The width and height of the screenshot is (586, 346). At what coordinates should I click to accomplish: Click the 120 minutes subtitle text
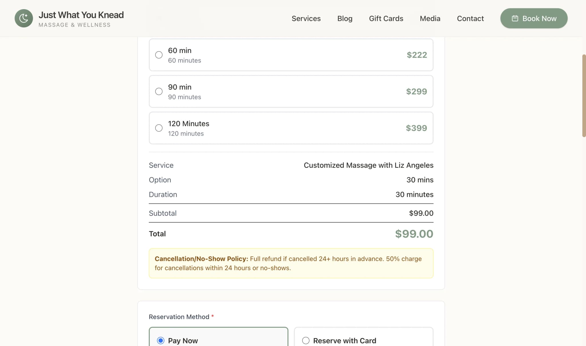coord(186,133)
